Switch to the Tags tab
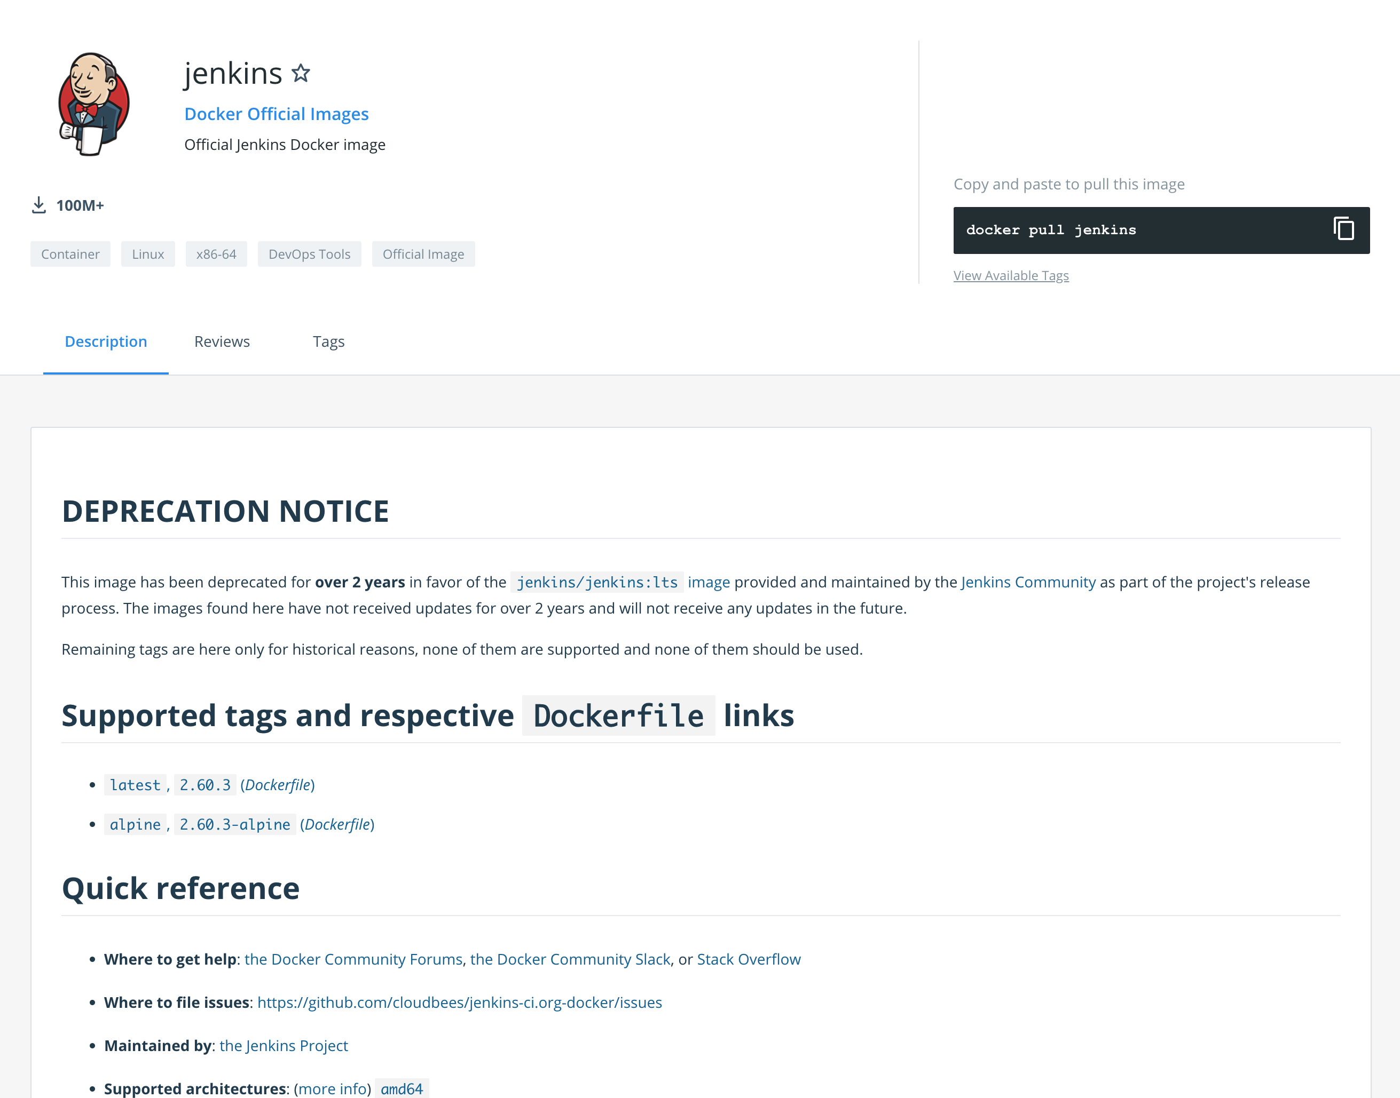Screen dimensions: 1400x1098 point(328,341)
